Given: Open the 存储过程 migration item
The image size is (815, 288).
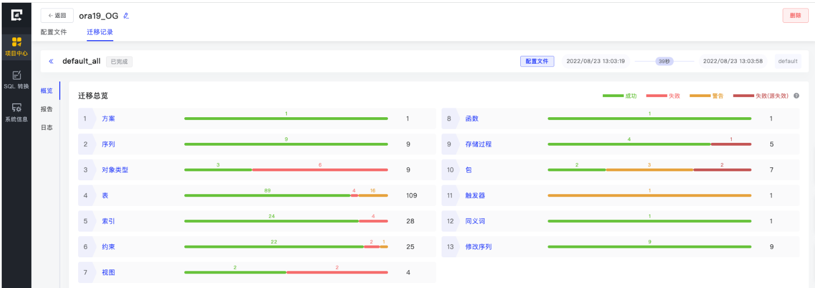Looking at the screenshot, I should 478,145.
